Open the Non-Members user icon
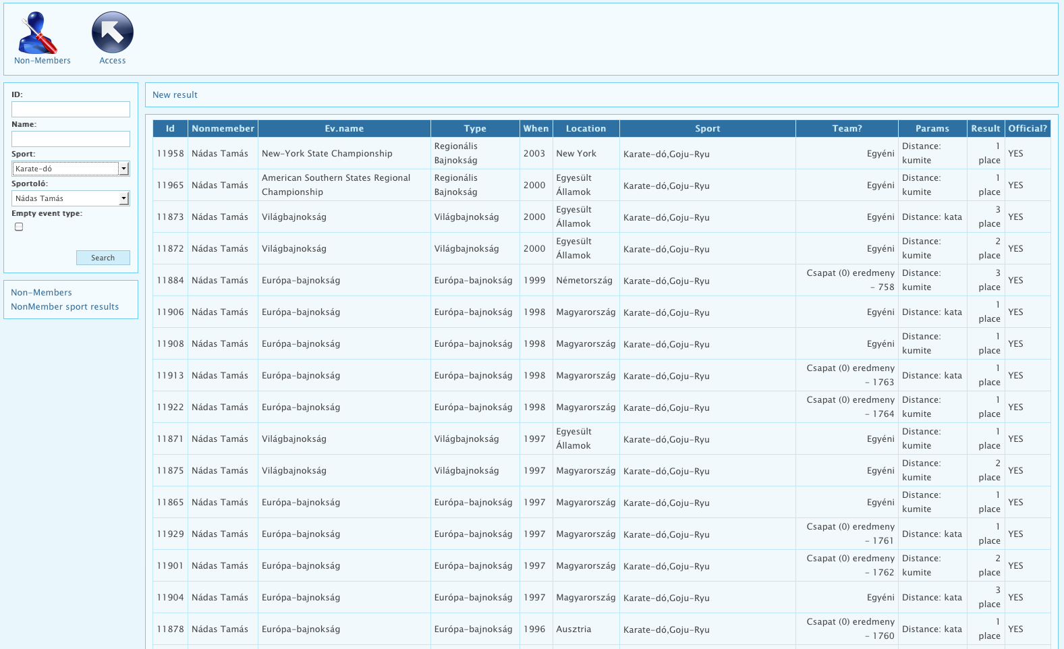Image resolution: width=1064 pixels, height=649 pixels. [x=39, y=34]
